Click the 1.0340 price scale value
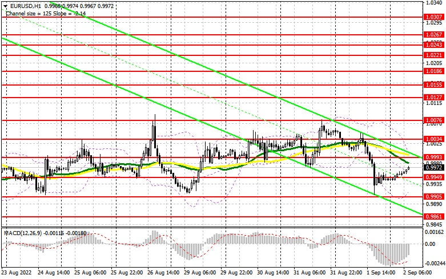Screen dimensions: 446x279 (x=434, y=3)
